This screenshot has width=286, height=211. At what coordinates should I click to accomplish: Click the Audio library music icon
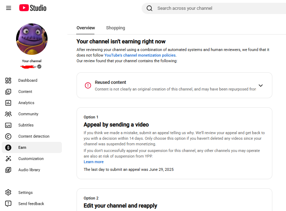click(8, 170)
